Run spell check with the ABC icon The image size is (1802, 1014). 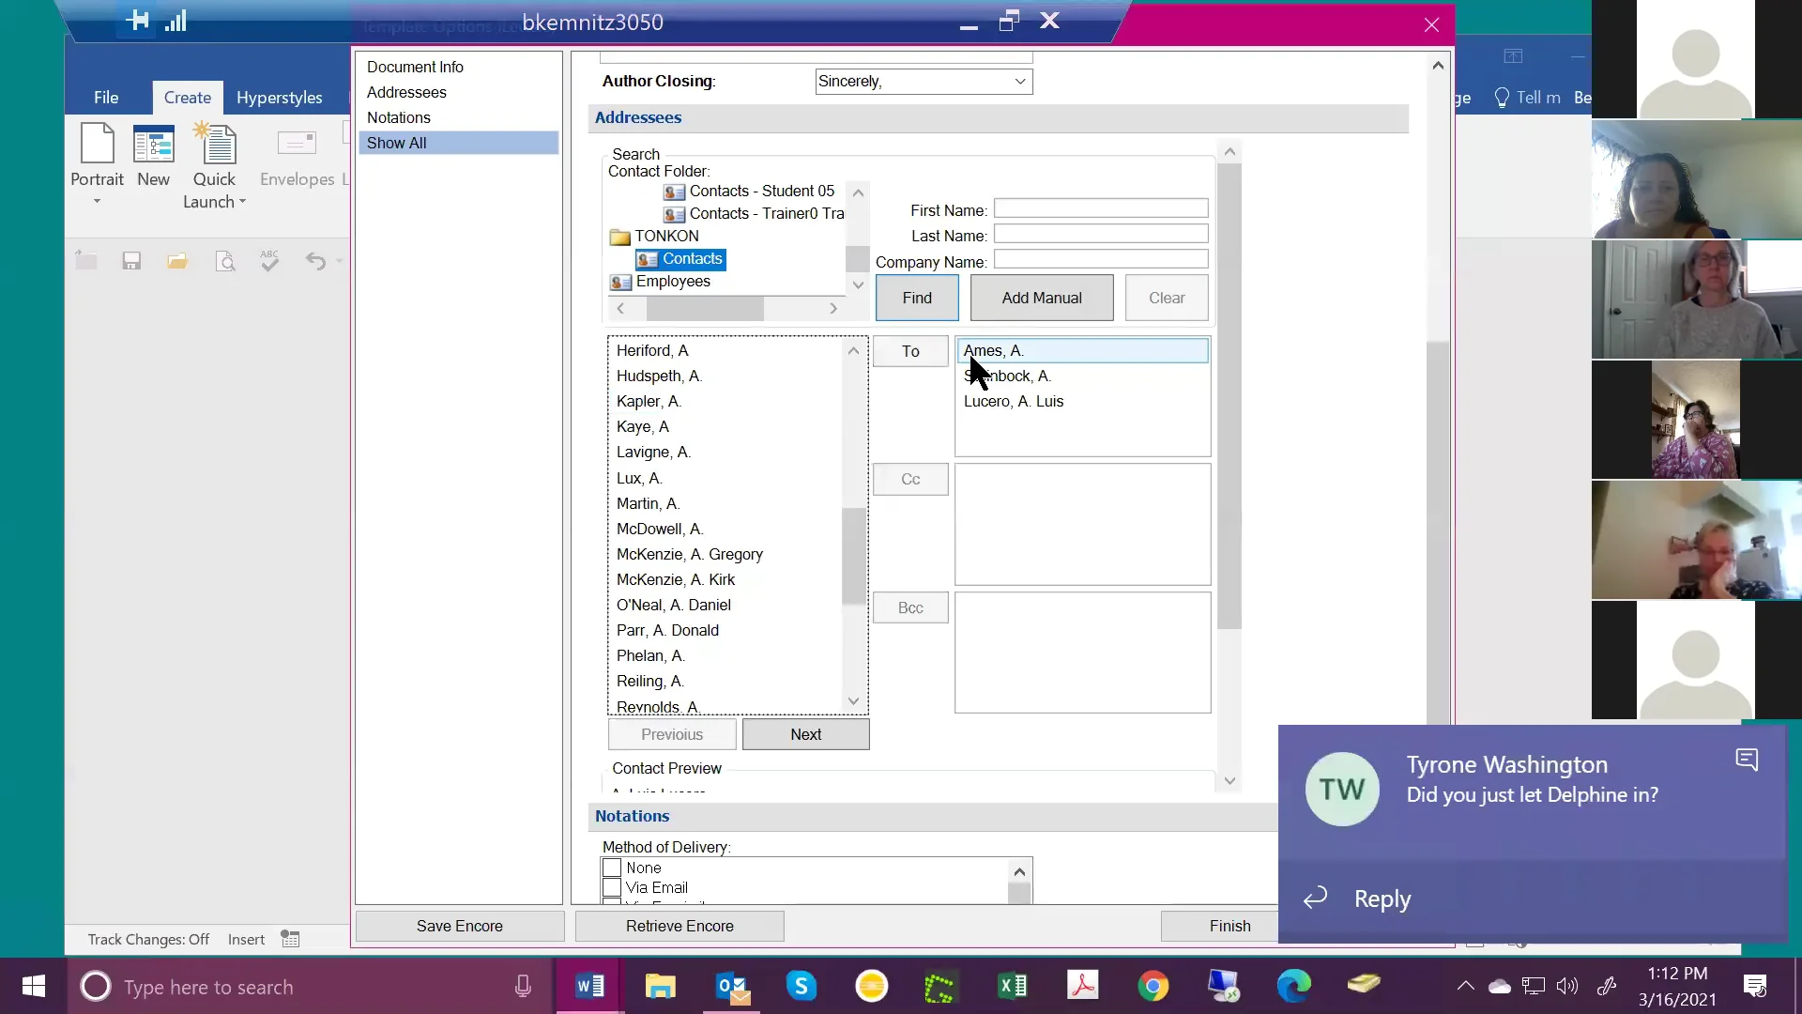(x=269, y=260)
